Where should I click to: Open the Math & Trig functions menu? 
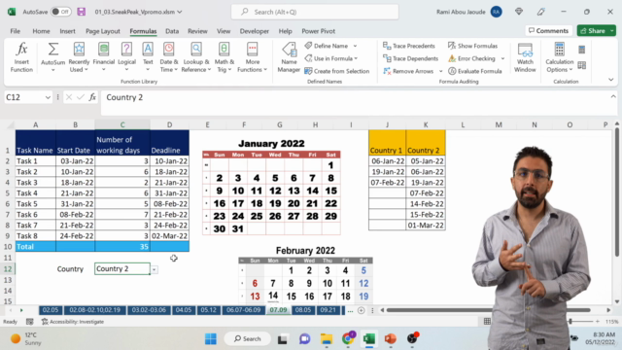(x=225, y=57)
